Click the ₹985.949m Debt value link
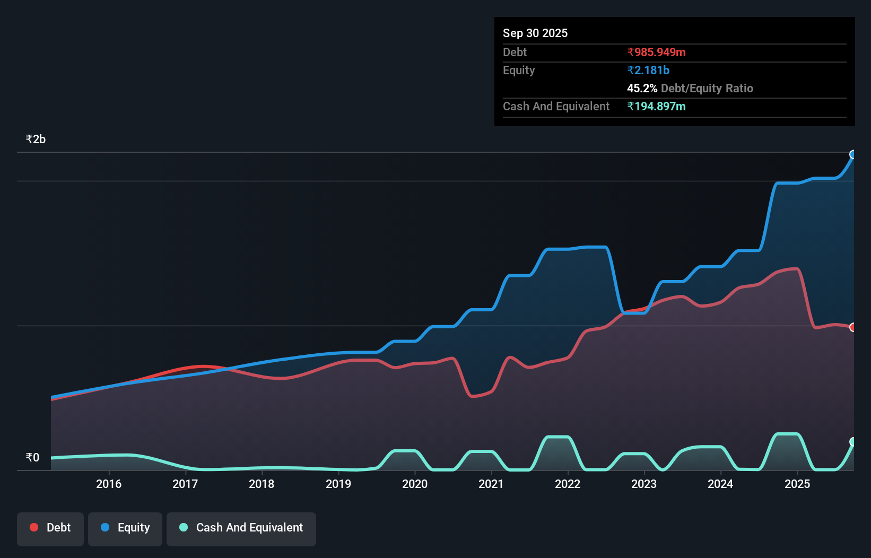This screenshot has height=558, width=871. 656,52
